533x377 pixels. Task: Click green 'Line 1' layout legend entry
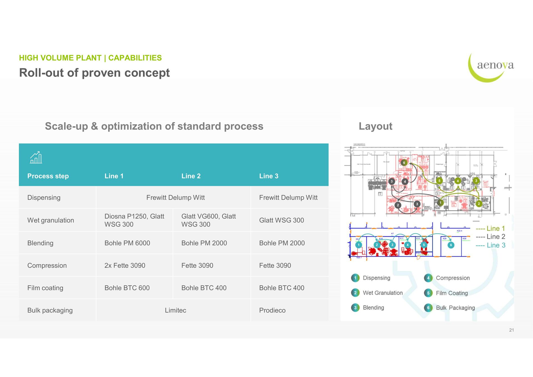coord(490,228)
